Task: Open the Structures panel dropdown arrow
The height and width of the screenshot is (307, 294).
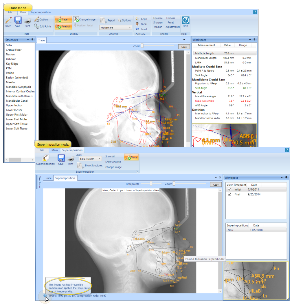Action: click(x=28, y=40)
